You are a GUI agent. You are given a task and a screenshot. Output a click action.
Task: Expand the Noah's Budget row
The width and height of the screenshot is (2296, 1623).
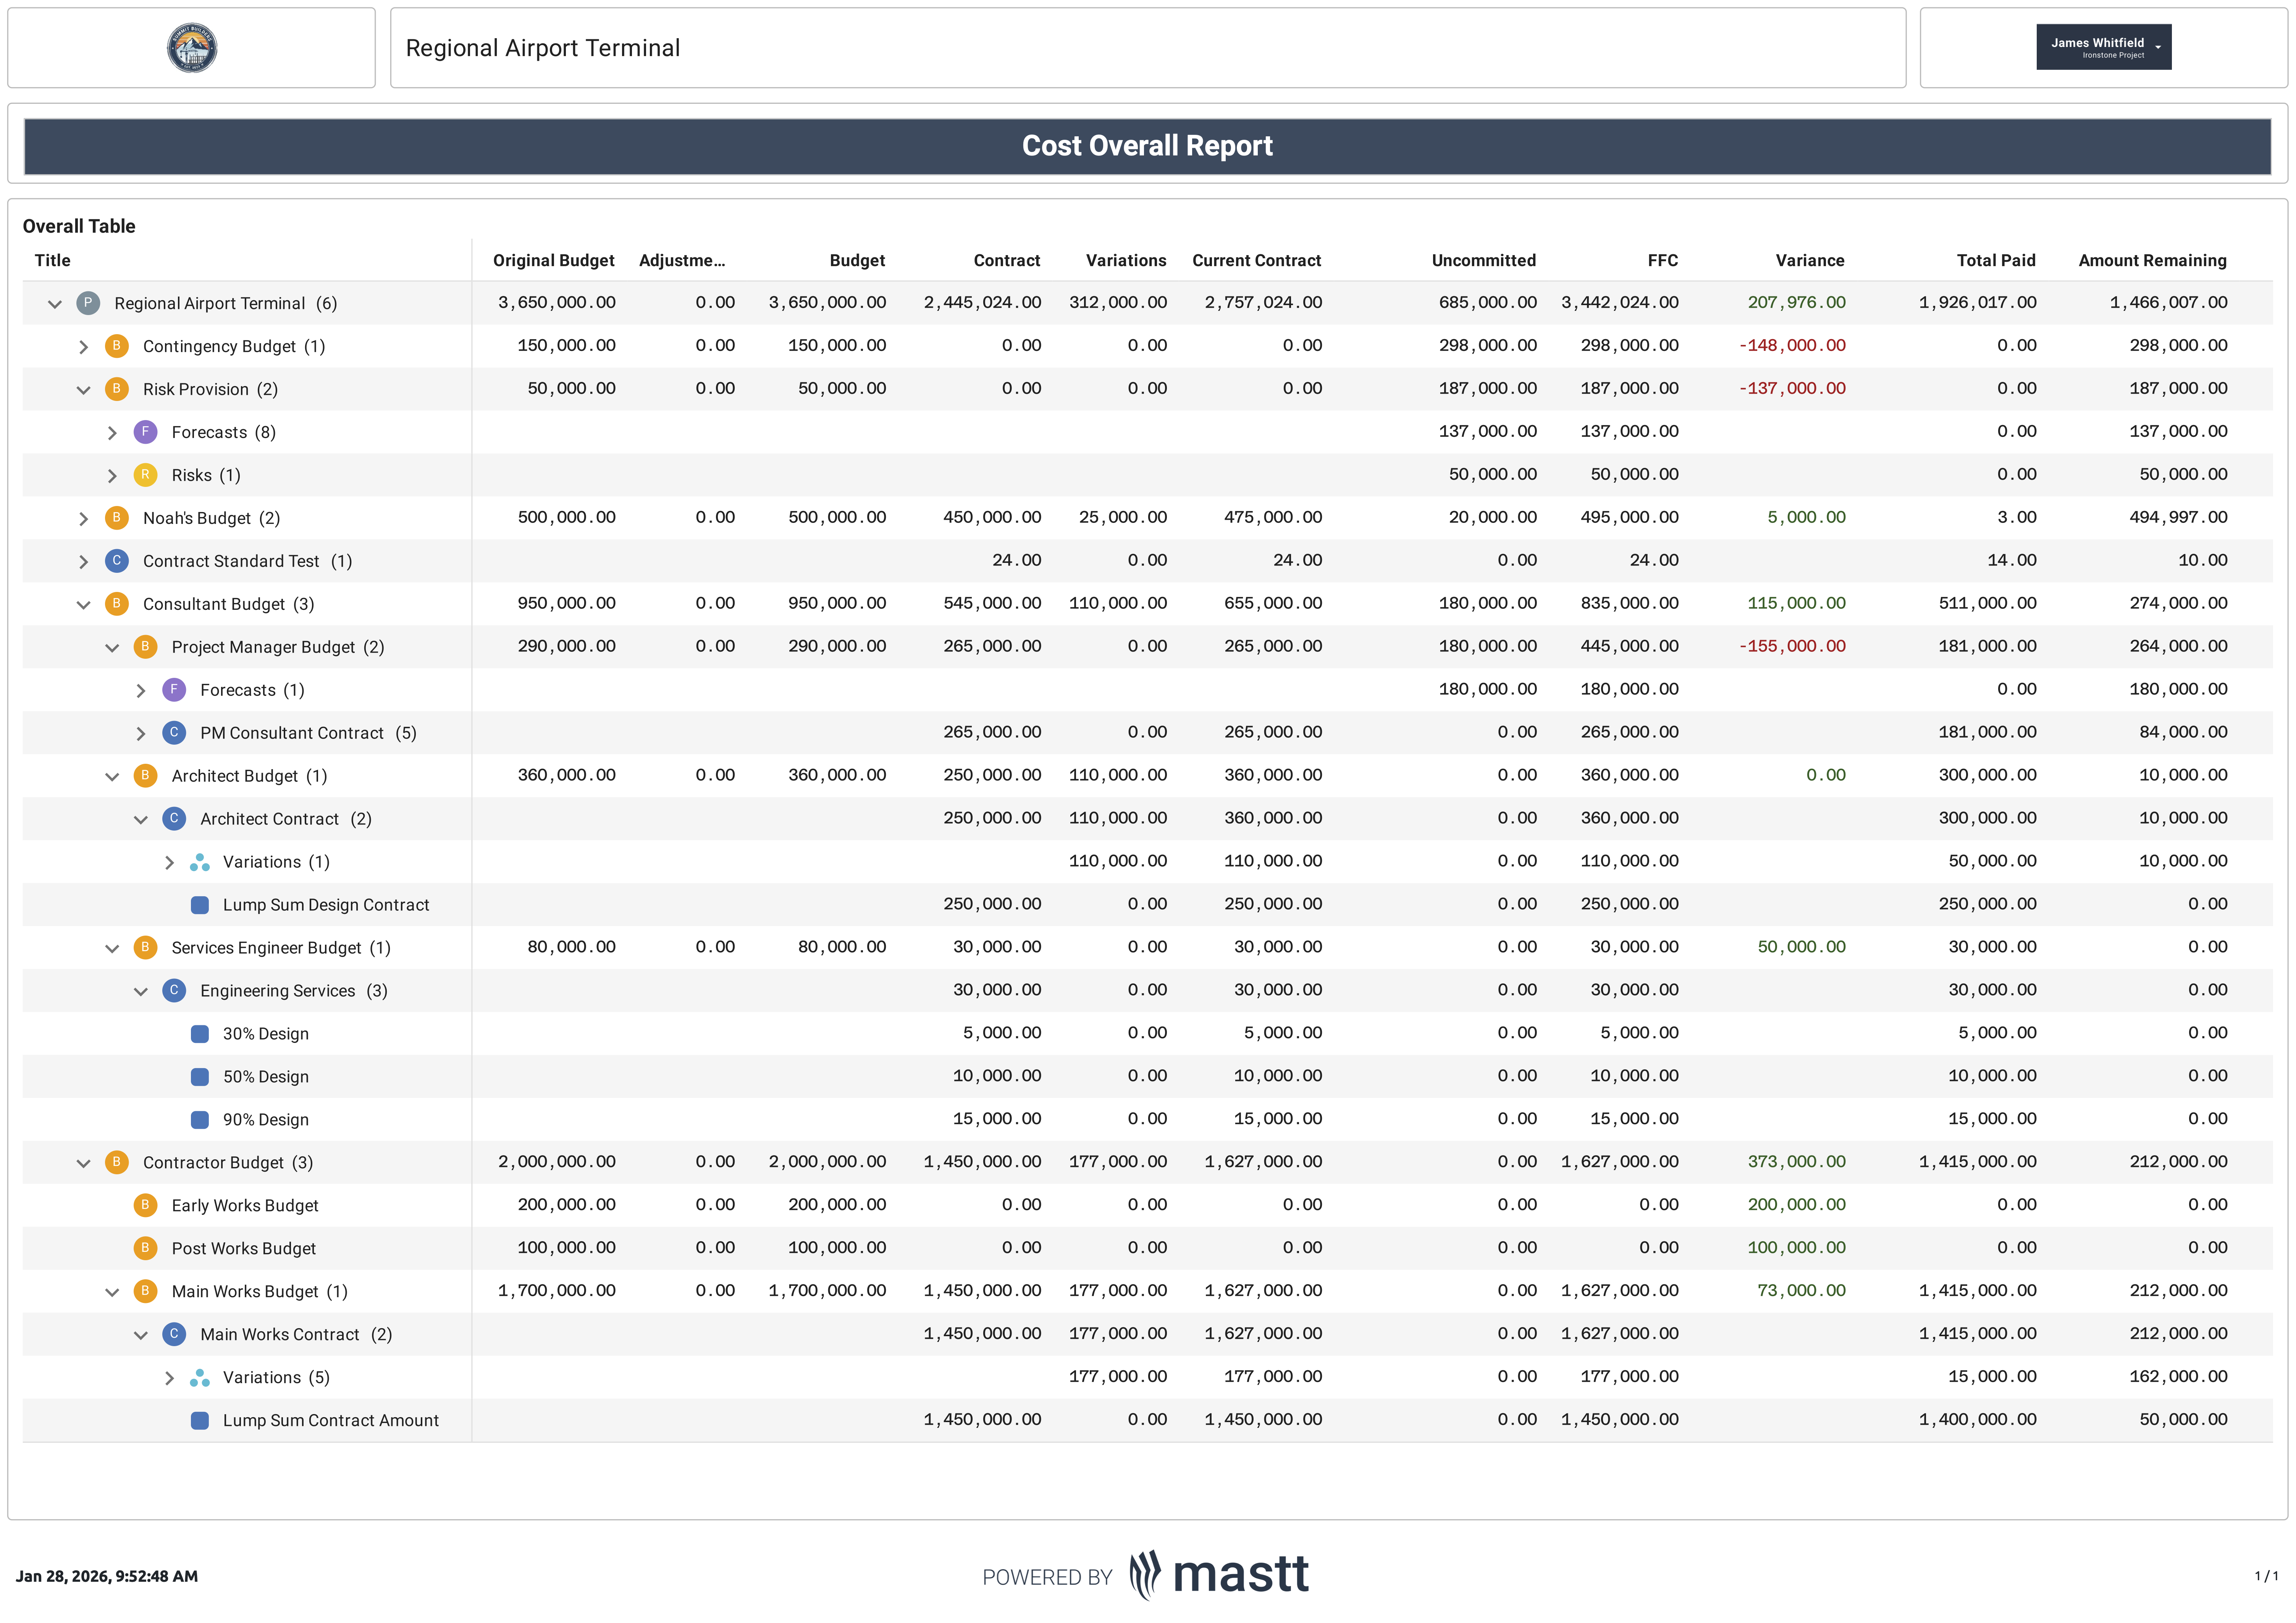click(x=84, y=518)
